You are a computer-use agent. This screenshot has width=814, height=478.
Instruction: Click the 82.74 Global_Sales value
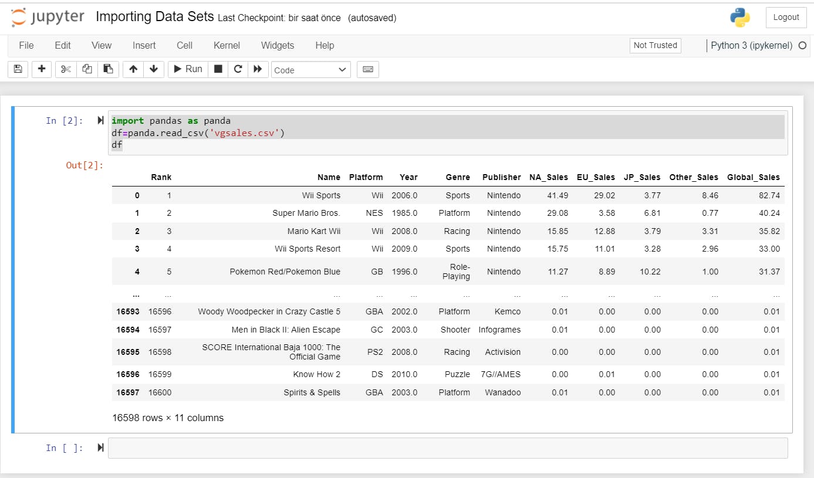[x=769, y=195]
